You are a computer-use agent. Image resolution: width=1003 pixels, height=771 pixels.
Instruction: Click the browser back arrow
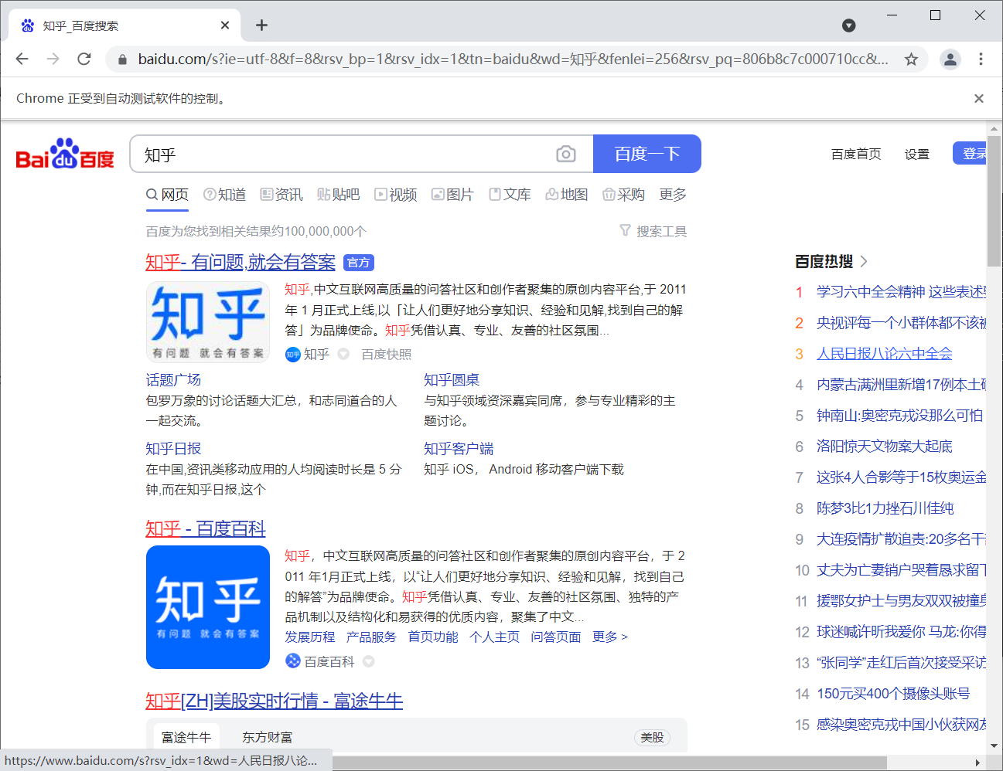22,59
